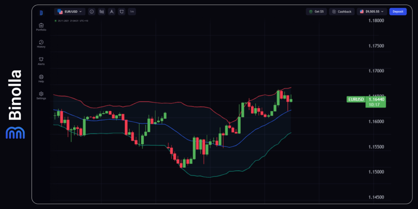Click the 1.15000 price axis label
The height and width of the screenshot is (209, 418).
[x=376, y=172]
